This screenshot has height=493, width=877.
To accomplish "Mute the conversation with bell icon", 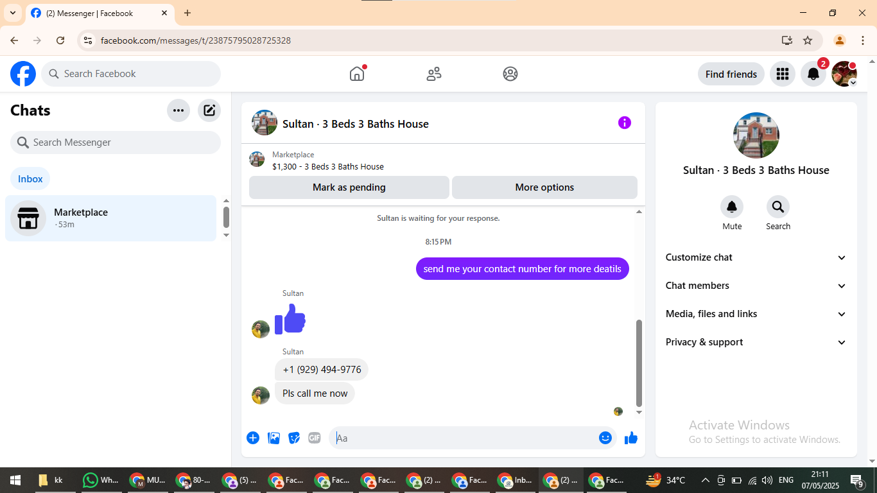I will click(732, 207).
